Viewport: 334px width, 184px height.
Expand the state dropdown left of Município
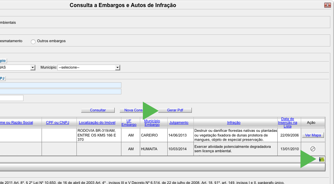pyautogui.click(x=33, y=68)
